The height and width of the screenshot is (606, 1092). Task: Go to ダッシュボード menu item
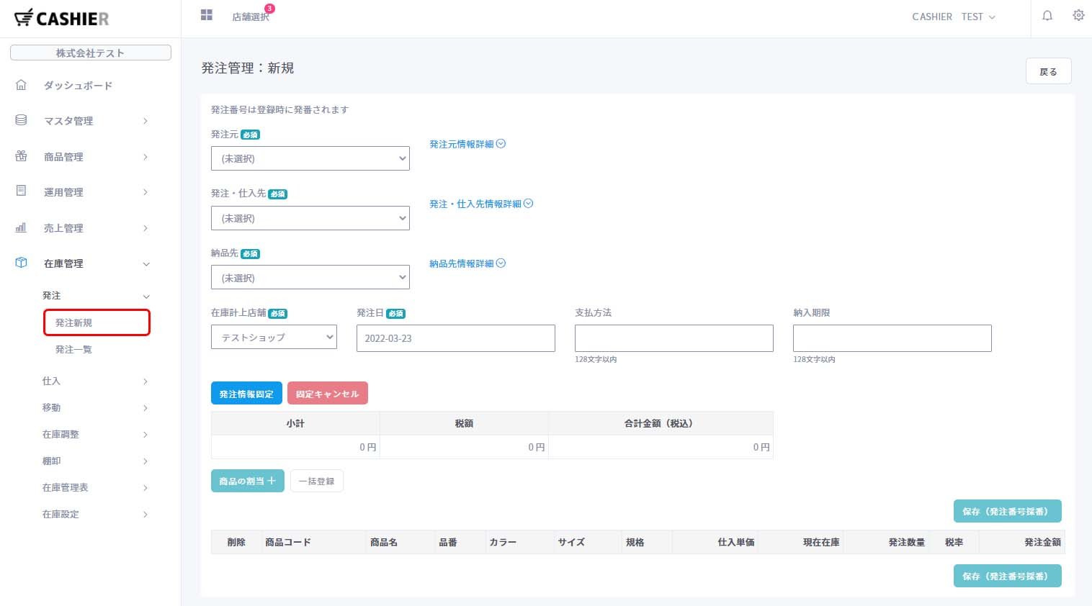coord(78,86)
